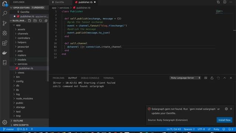Open the Explorer view icon
Image resolution: width=236 pixels, height=133 pixels.
[5, 4]
